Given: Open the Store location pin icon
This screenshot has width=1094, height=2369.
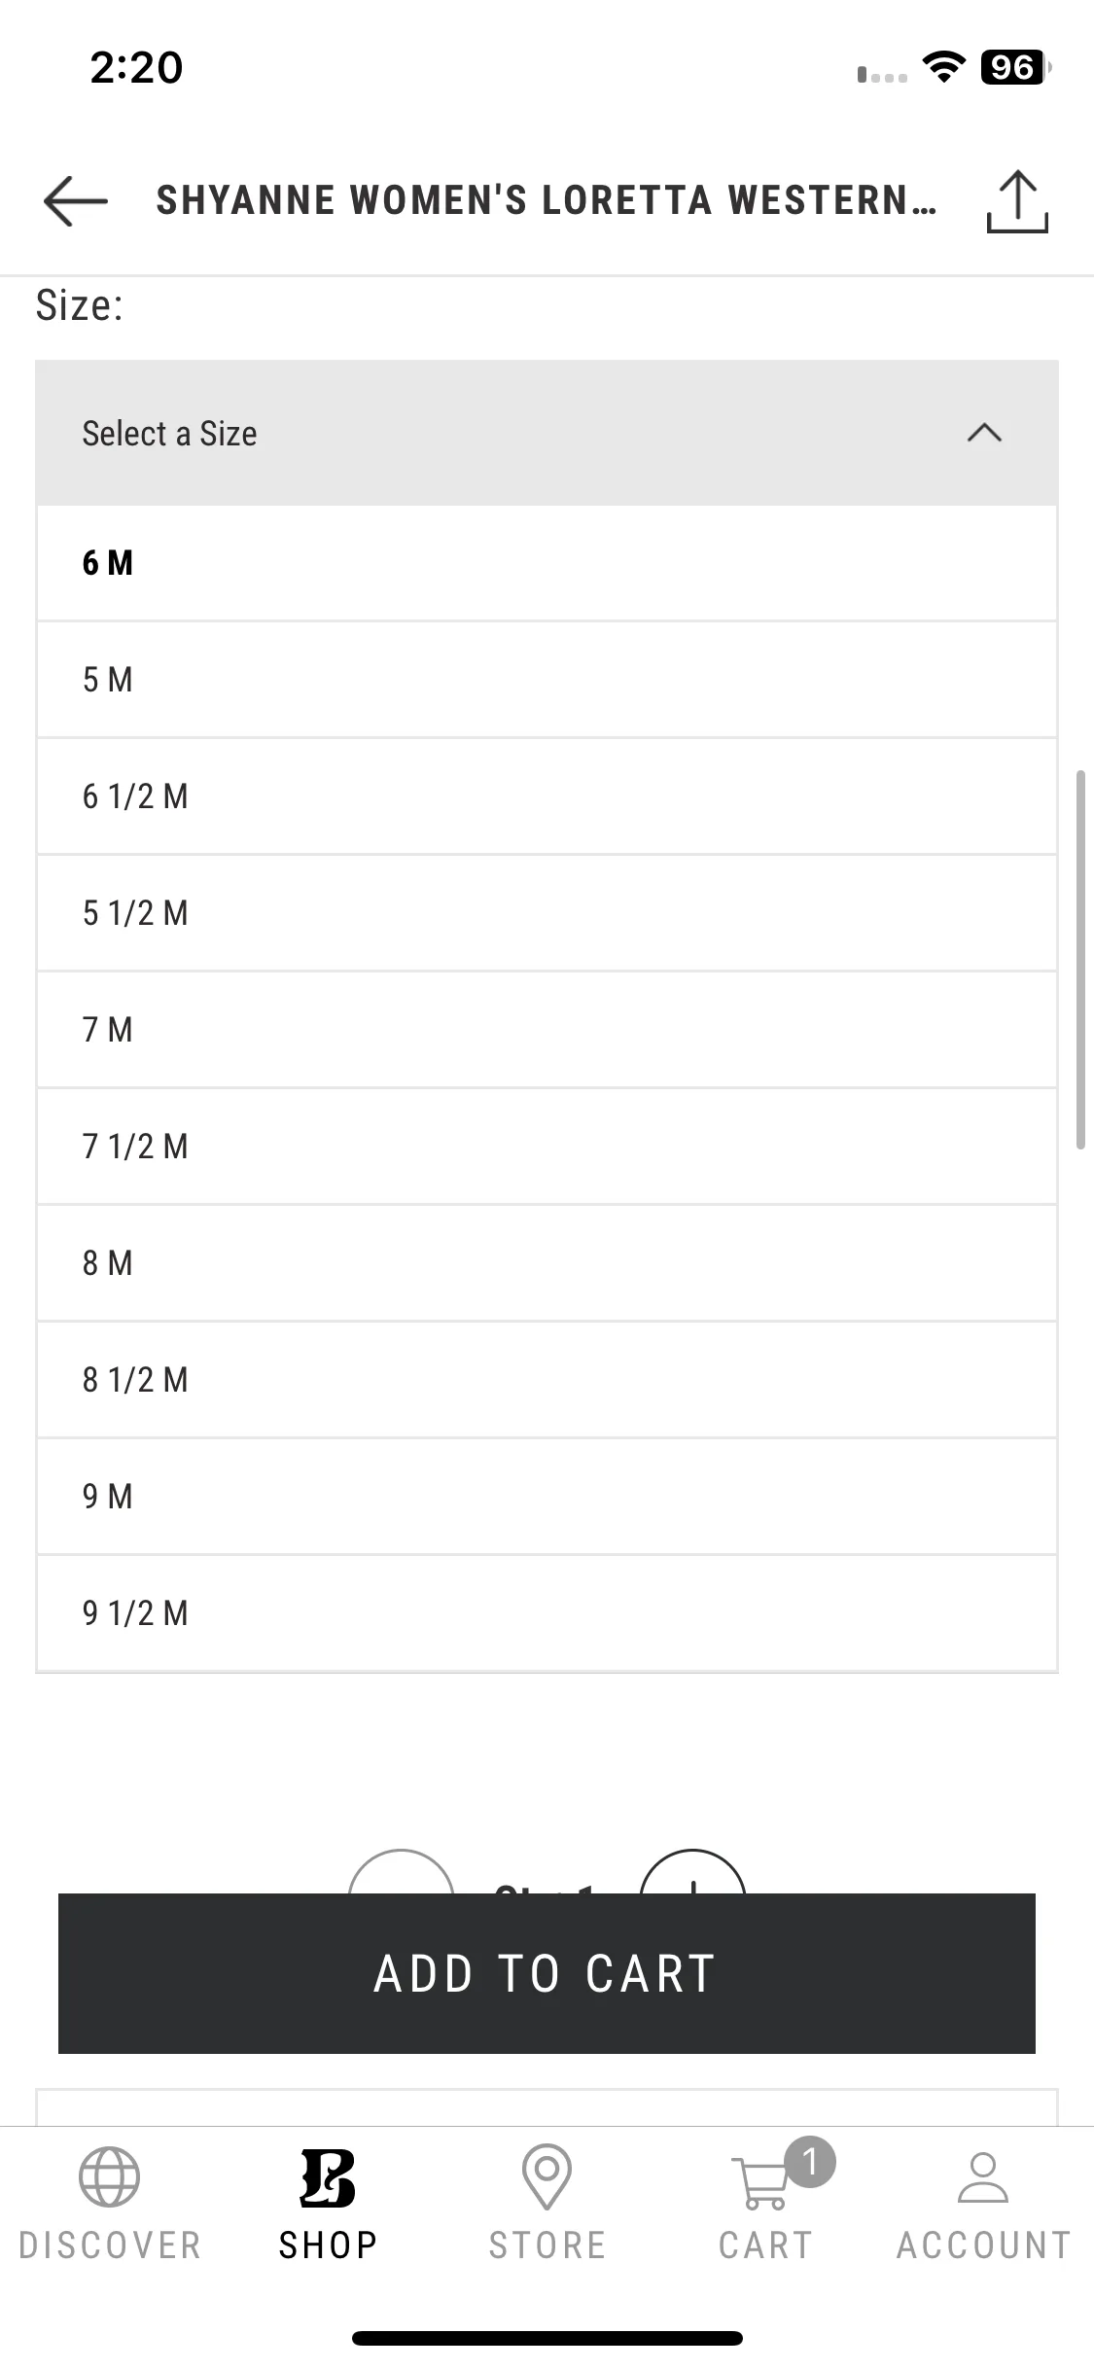Looking at the screenshot, I should 547,2176.
